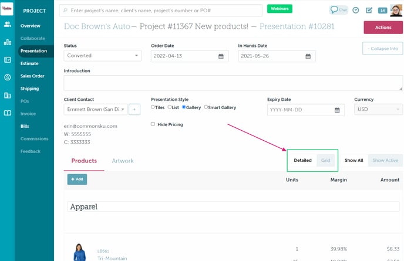Open the checkbox tasks icon in header

(369, 10)
